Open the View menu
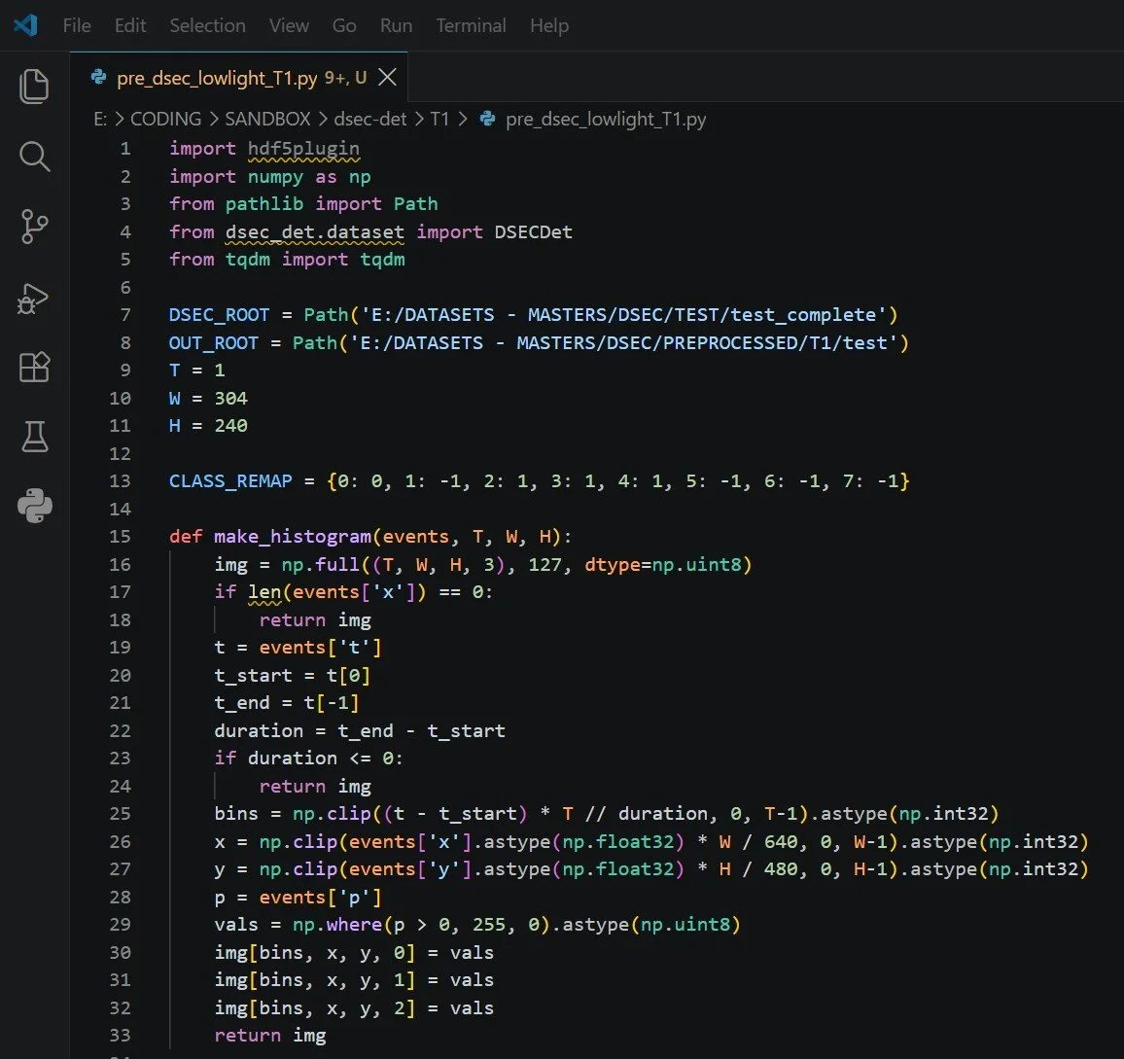Viewport: 1124px width, 1059px height. [x=289, y=26]
